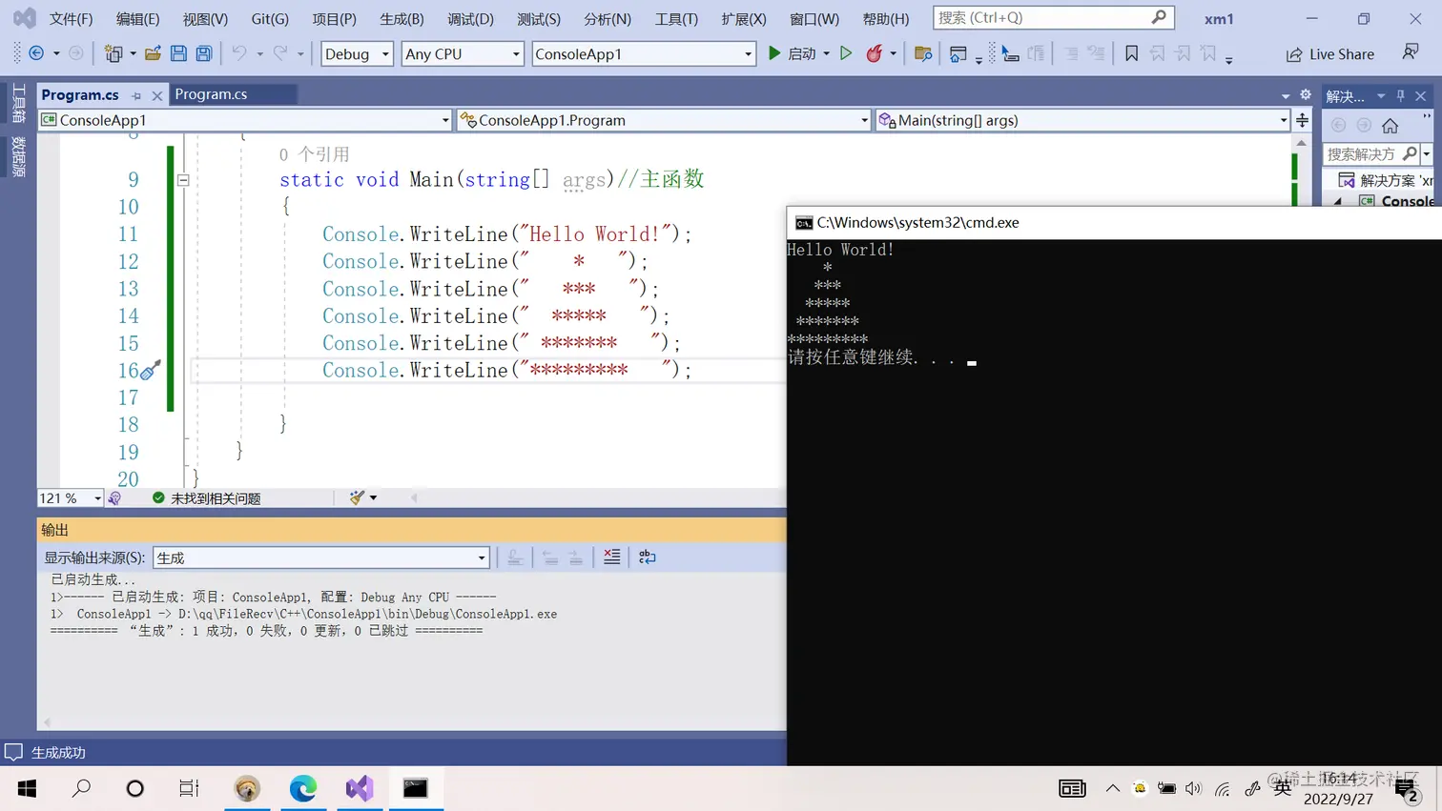Click the screwdriver quick action icon on line 16
The image size is (1442, 811).
[x=151, y=370]
